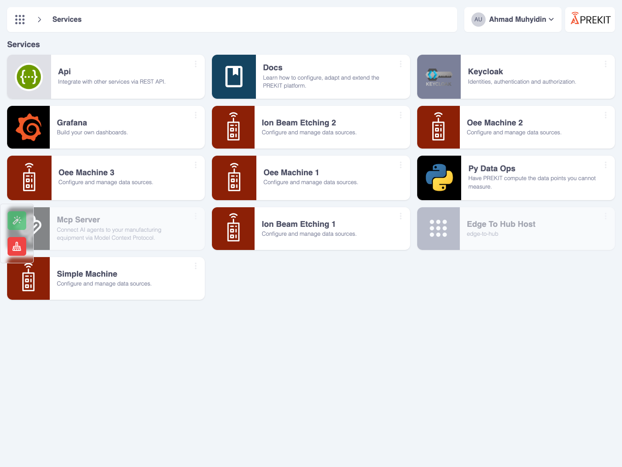Open the Docs card three-dot menu
Screen dimensions: 622x467
[401, 64]
